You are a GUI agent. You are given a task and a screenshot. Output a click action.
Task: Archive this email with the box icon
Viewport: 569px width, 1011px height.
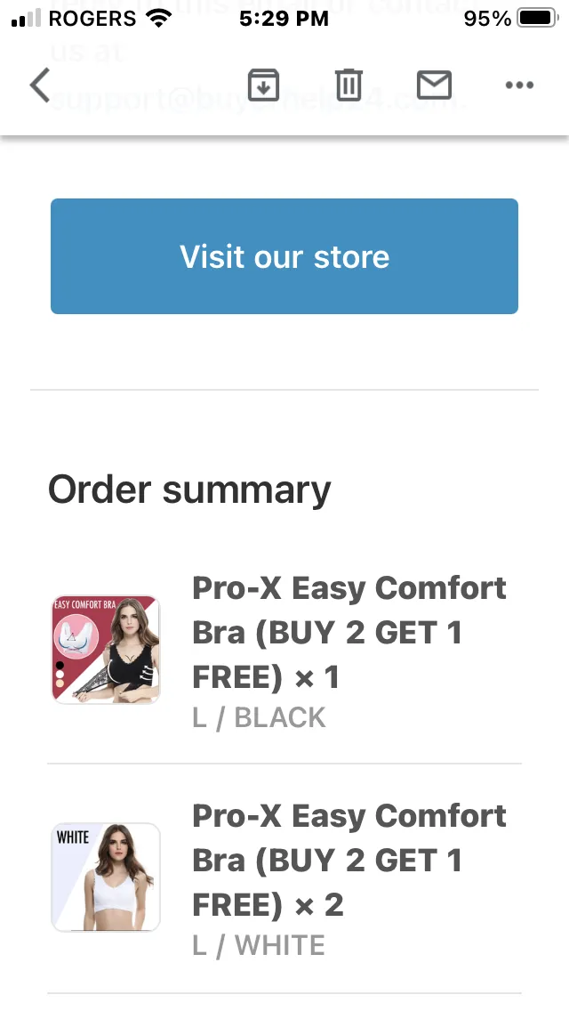[x=263, y=85]
